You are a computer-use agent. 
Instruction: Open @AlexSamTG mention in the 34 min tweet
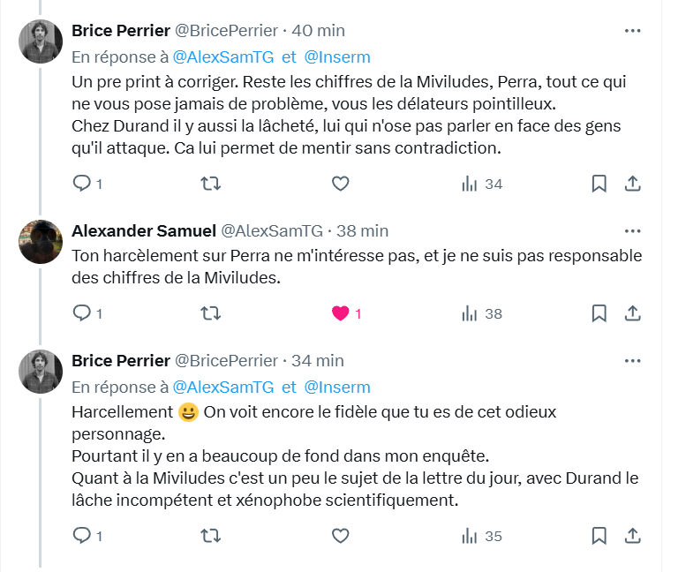(x=223, y=387)
